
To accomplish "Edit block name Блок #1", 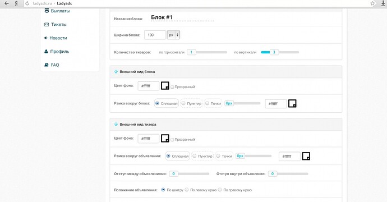I will pos(182,17).
